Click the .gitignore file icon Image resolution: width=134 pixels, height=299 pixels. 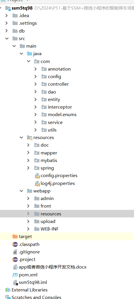pyautogui.click(x=15, y=252)
